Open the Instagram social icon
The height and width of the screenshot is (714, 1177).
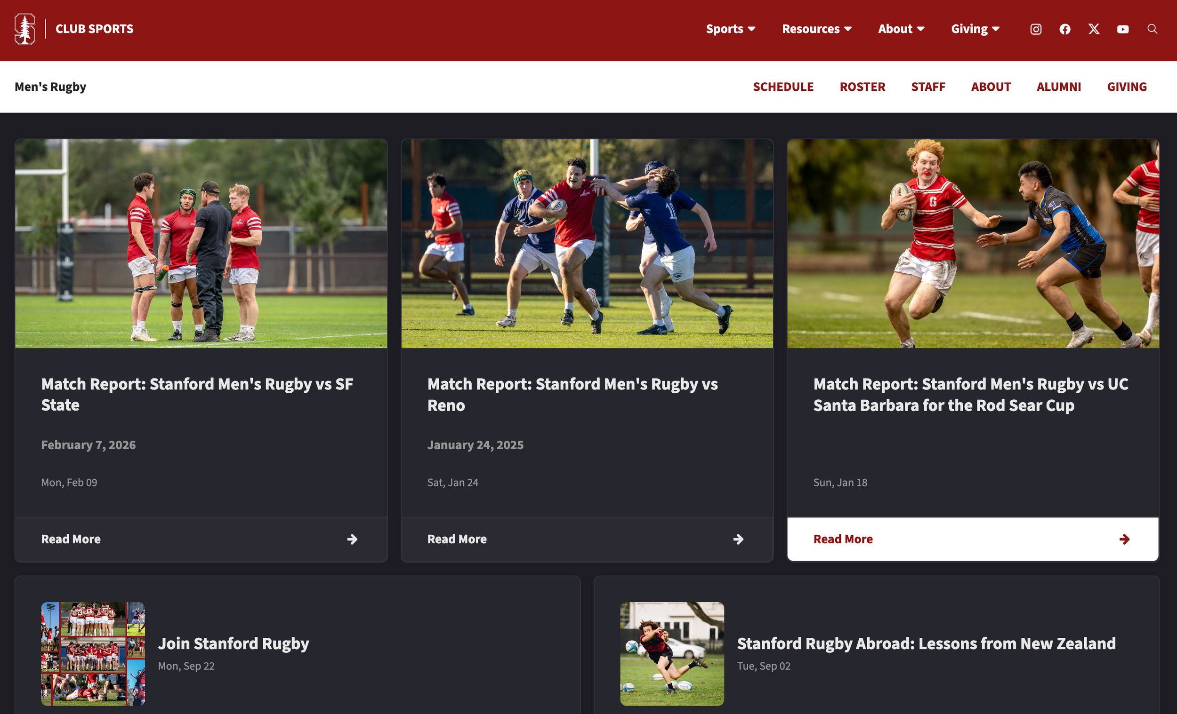coord(1036,29)
